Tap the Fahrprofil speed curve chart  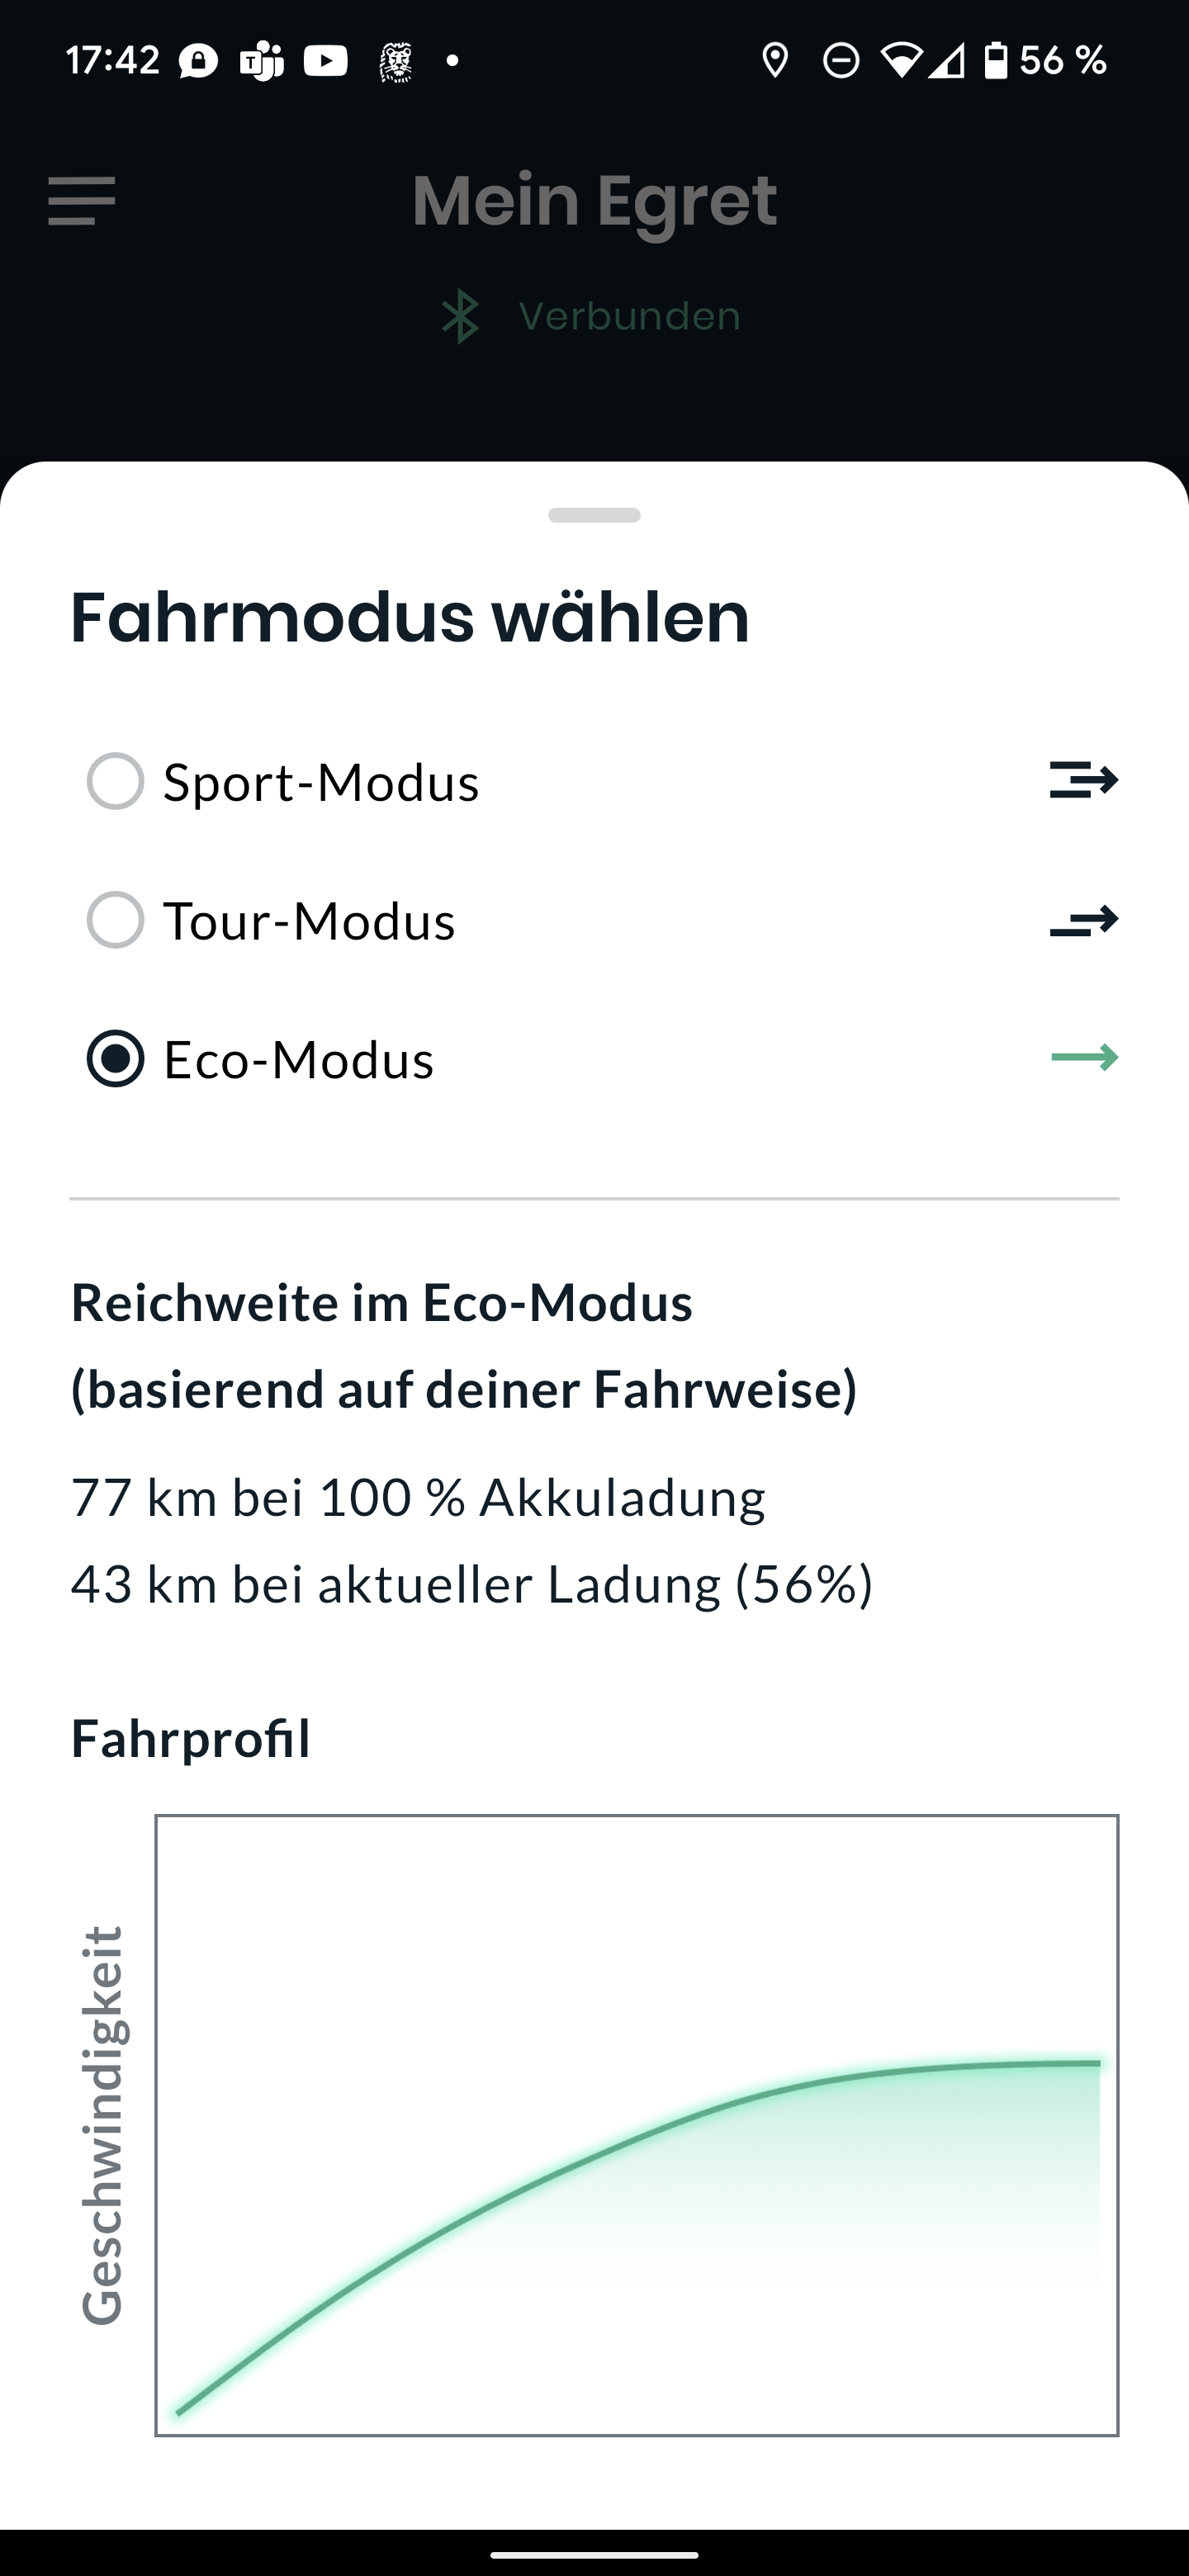[x=637, y=2126]
